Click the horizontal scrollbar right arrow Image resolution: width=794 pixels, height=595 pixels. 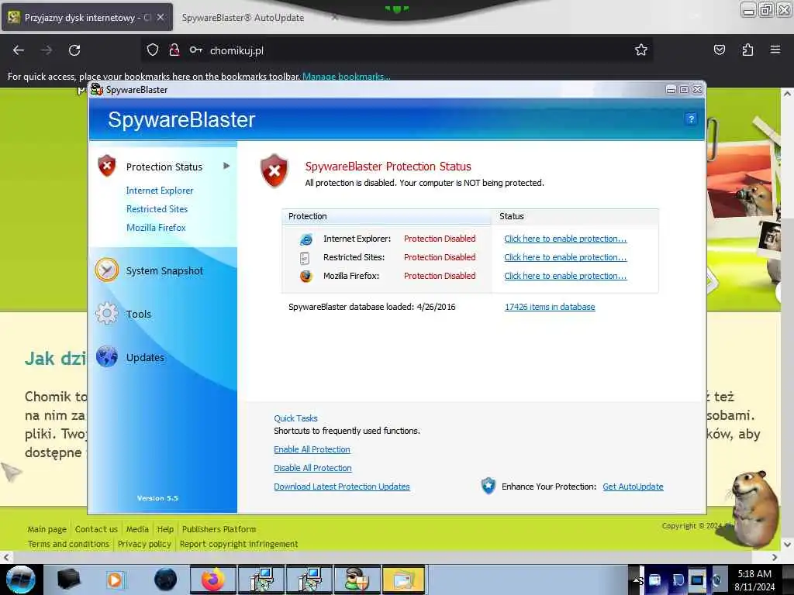775,557
